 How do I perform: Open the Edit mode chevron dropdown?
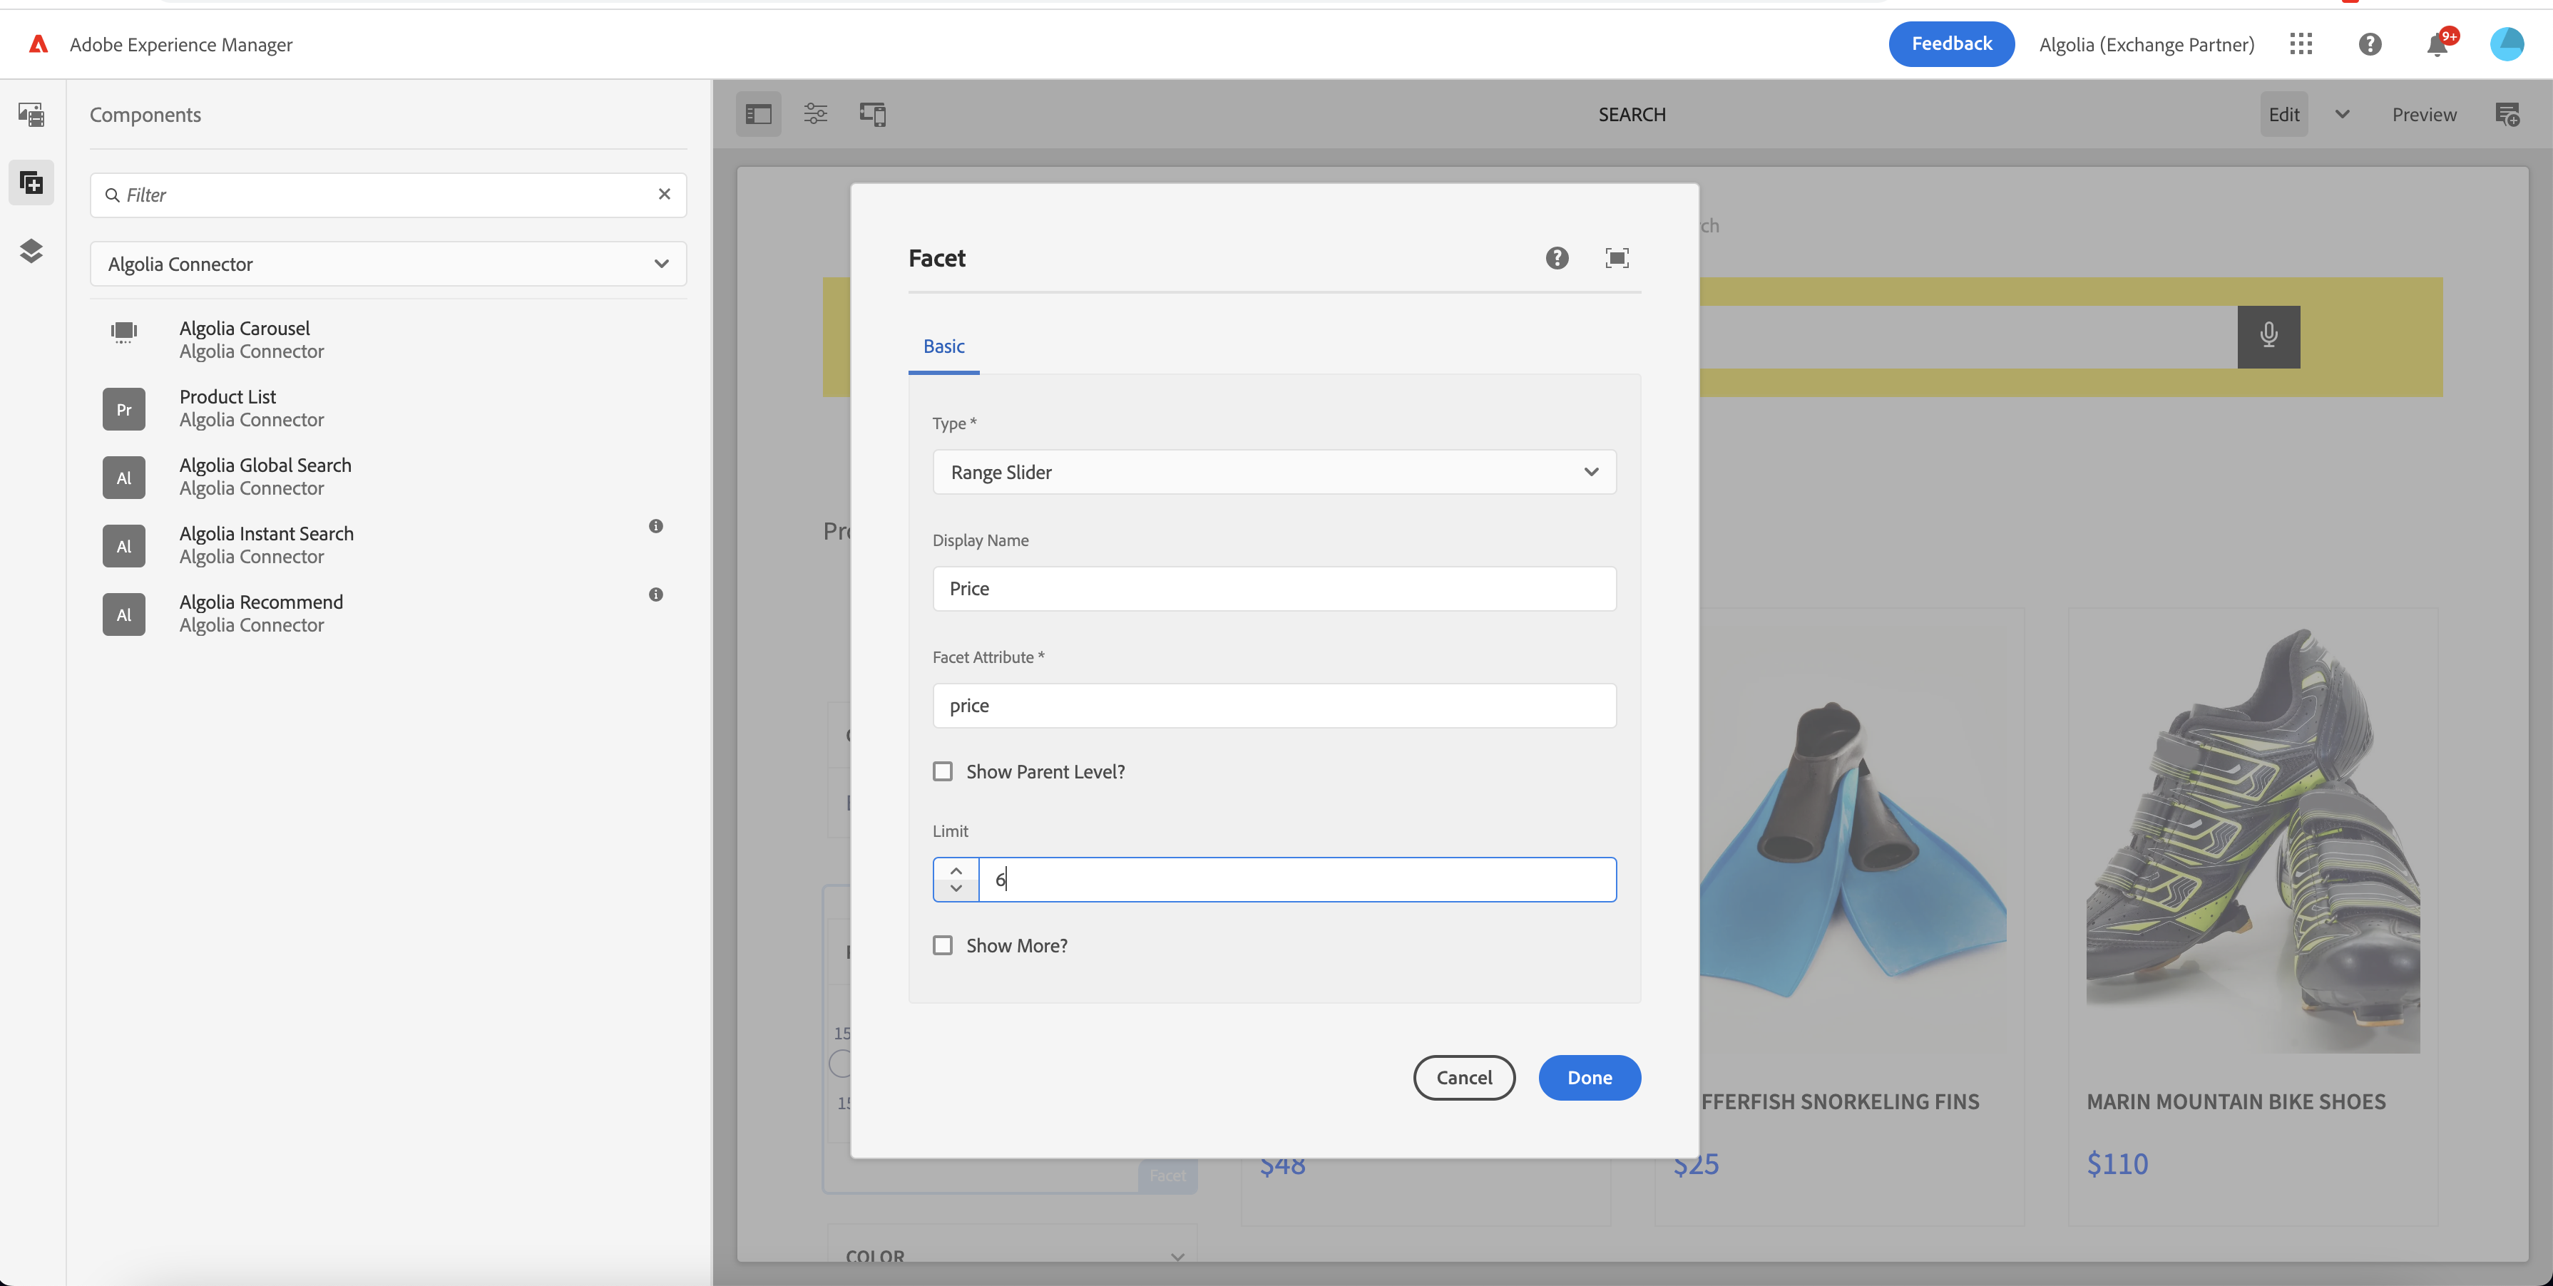click(x=2342, y=114)
